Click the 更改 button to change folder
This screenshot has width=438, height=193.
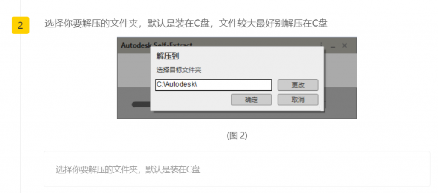(x=298, y=85)
